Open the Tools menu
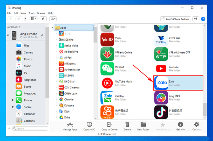 tap(31, 13)
